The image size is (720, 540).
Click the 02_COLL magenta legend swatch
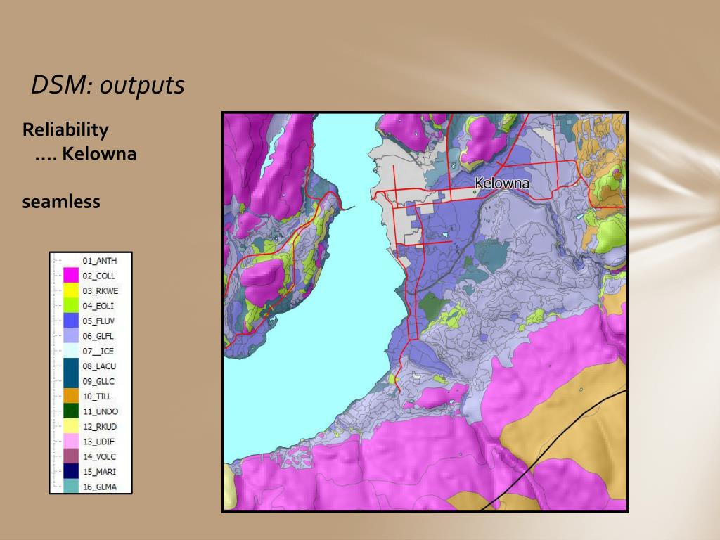click(71, 276)
